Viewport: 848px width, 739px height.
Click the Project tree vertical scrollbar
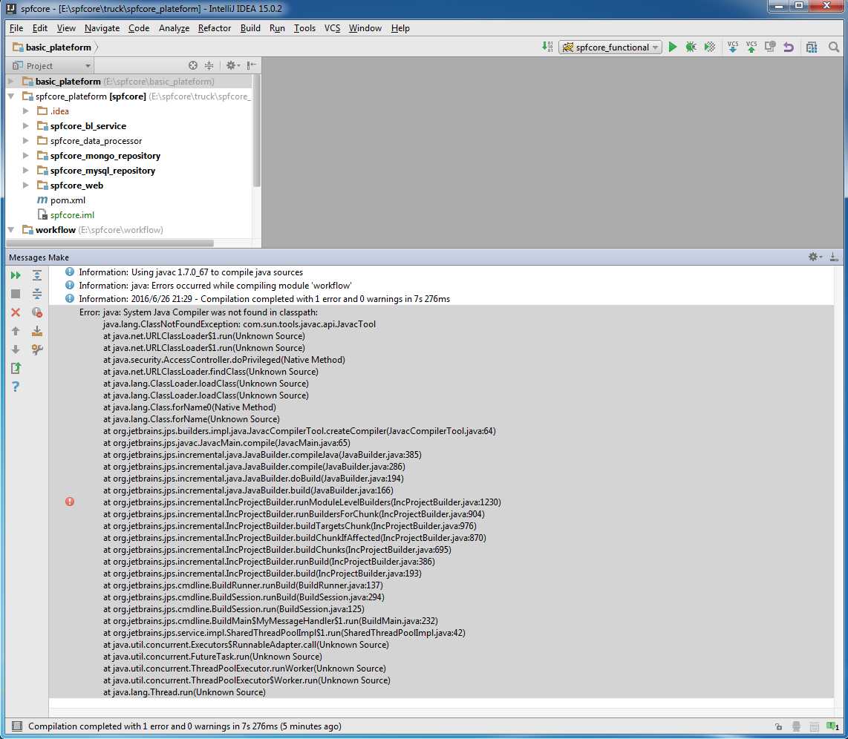coord(256,131)
